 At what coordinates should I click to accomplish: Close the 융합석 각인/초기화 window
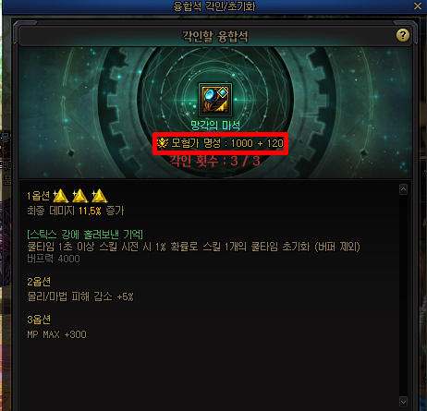point(418,6)
